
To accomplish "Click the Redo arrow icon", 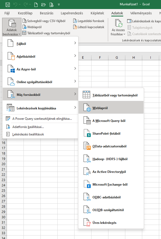I will [25, 5].
